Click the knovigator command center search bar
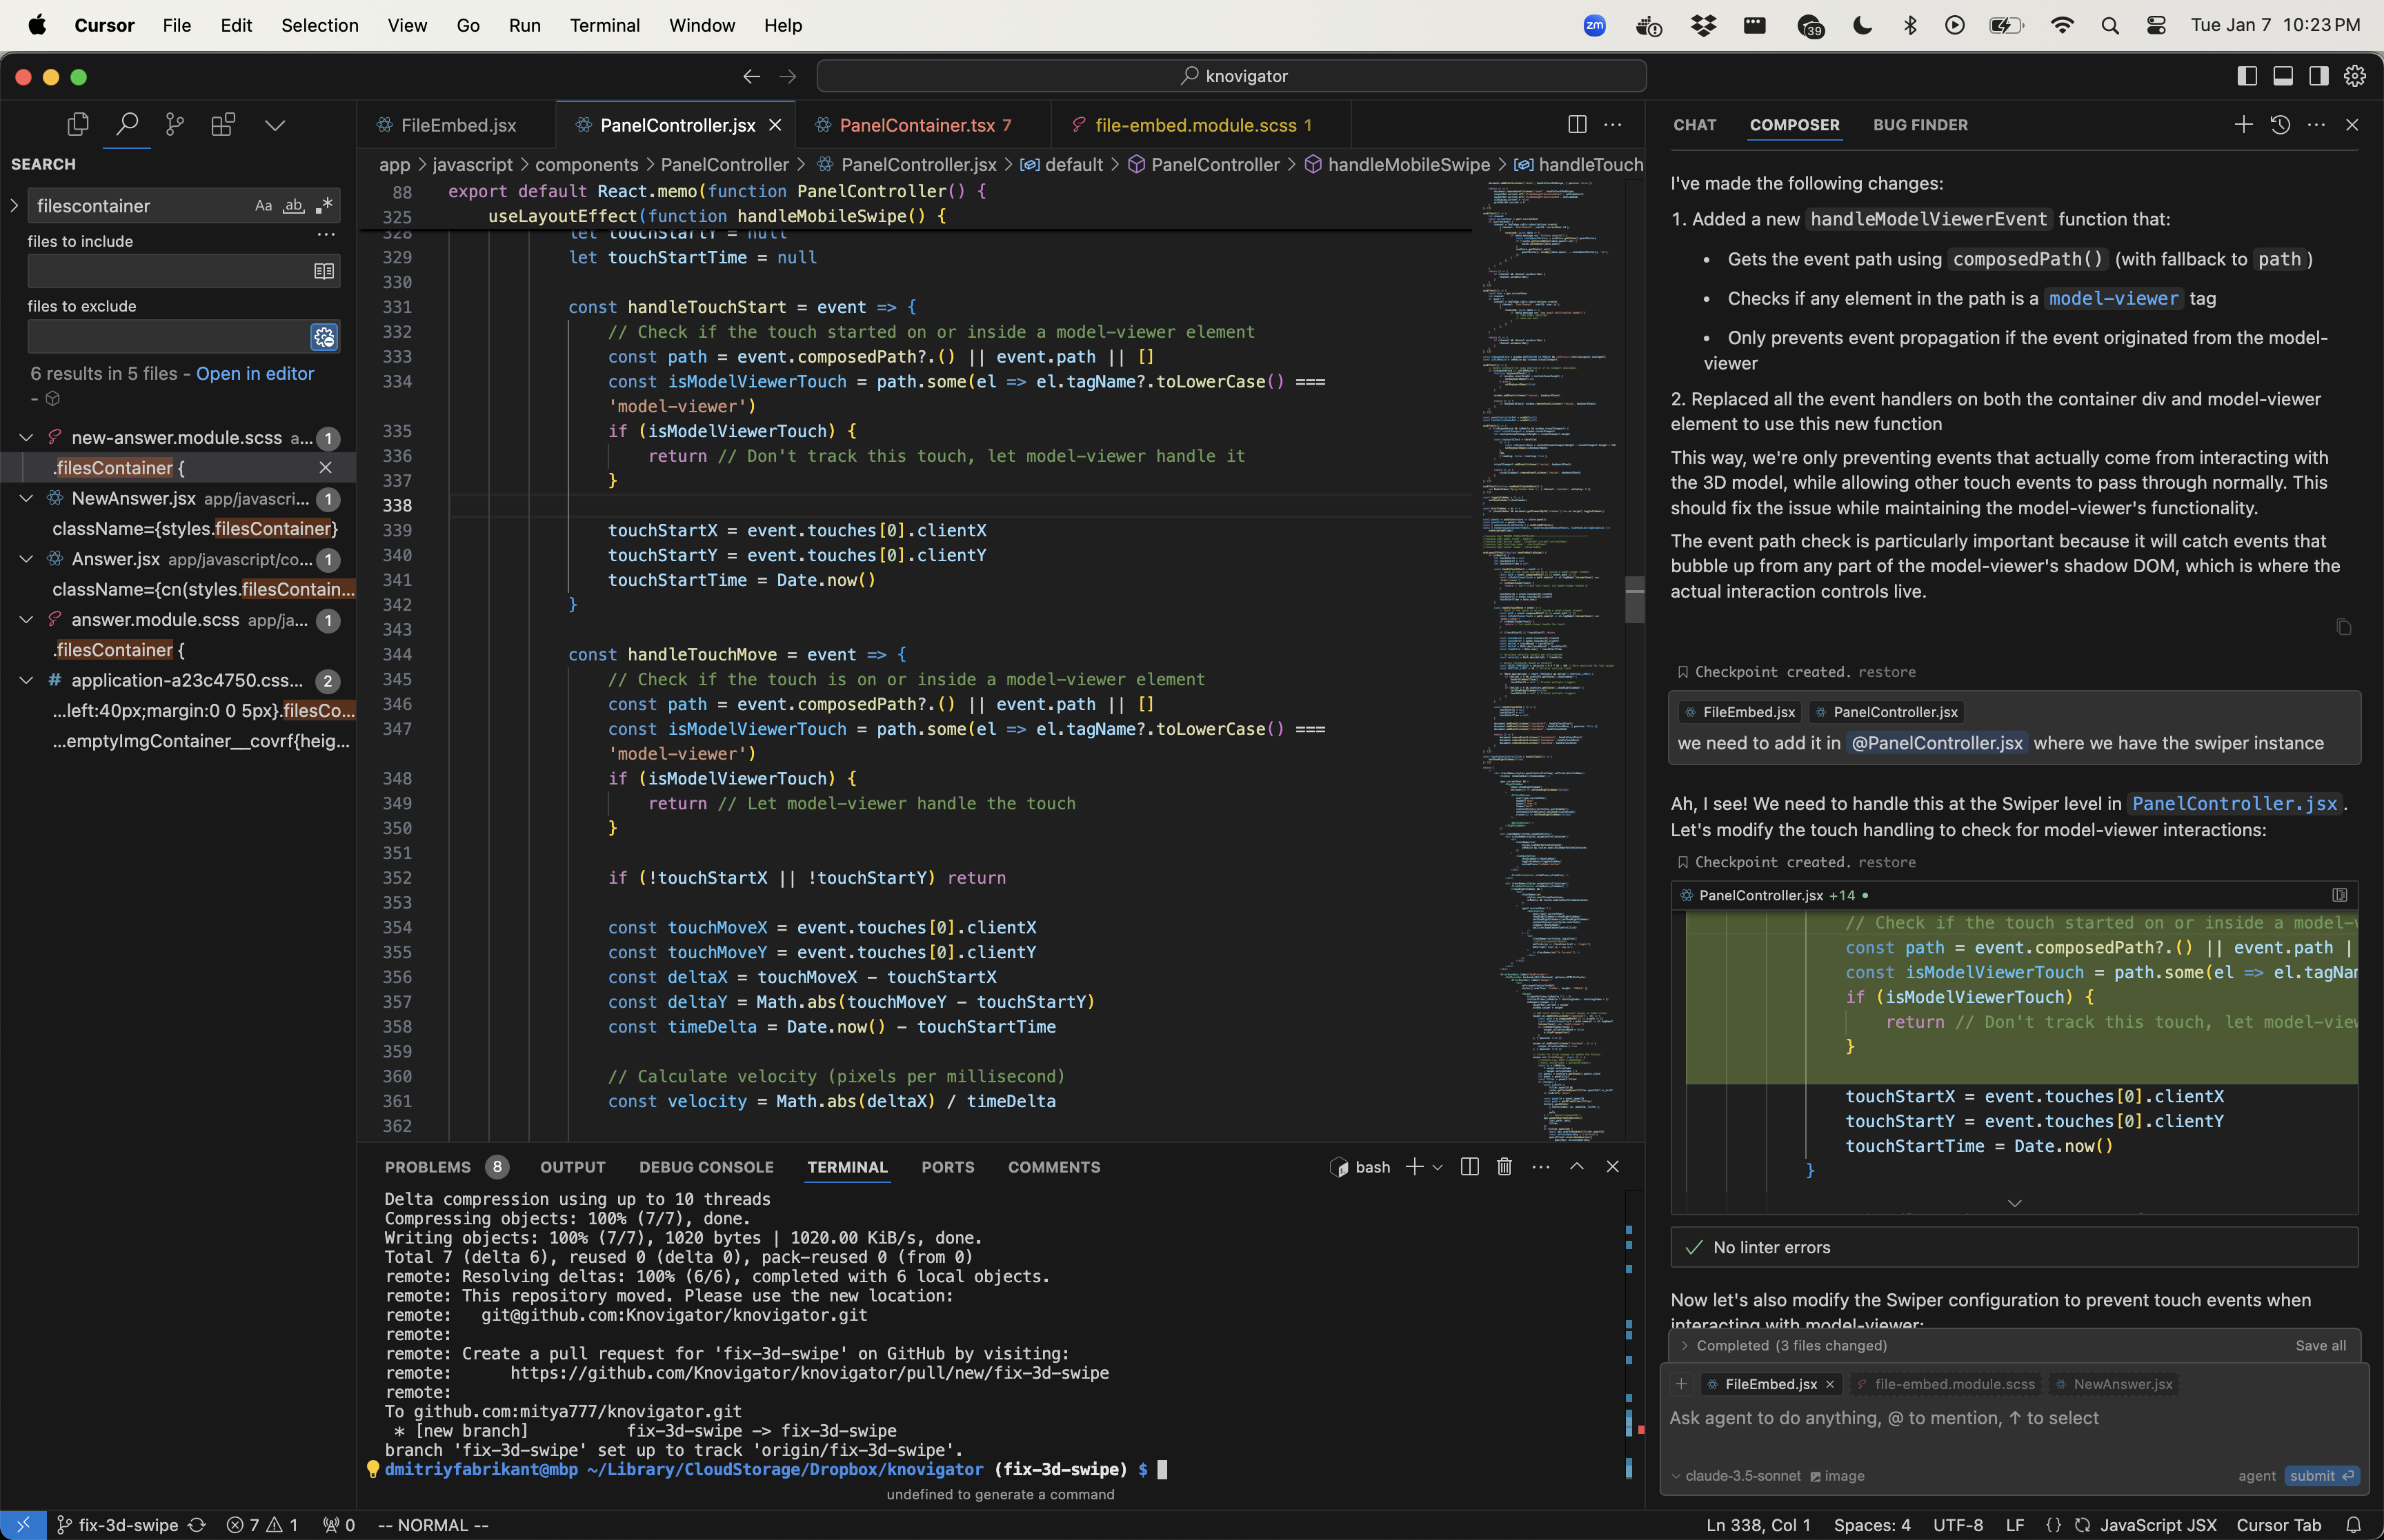This screenshot has width=2384, height=1540. pyautogui.click(x=1231, y=76)
